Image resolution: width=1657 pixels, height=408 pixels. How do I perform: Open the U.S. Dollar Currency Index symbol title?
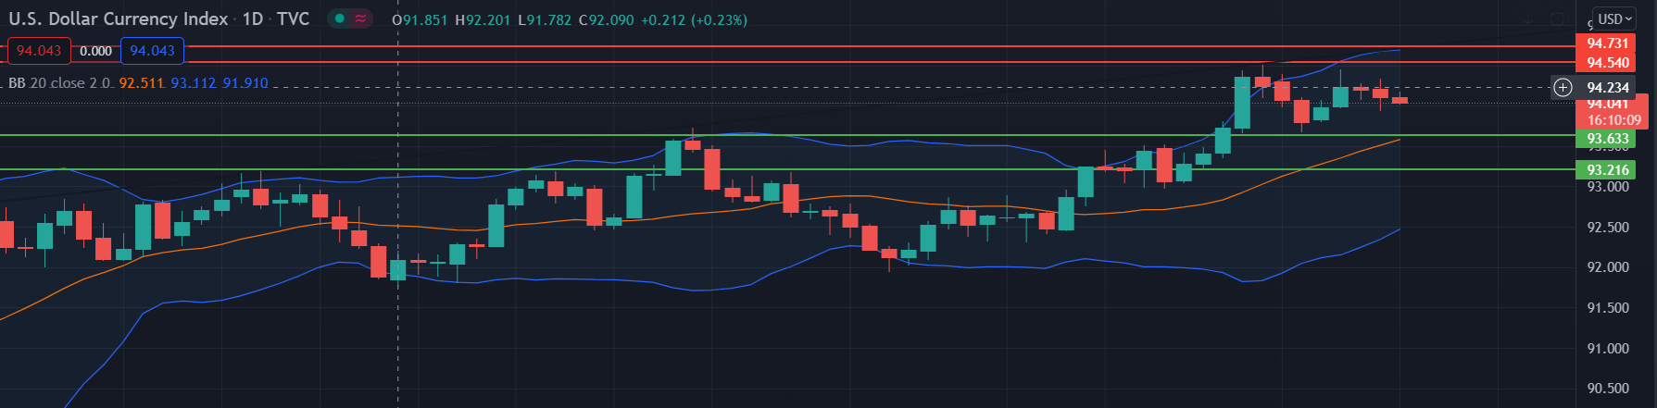point(118,19)
